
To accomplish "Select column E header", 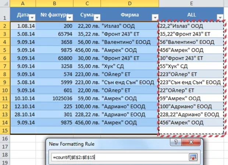I will (191, 4).
